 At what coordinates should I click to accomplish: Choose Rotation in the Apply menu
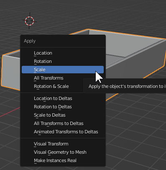63,61
